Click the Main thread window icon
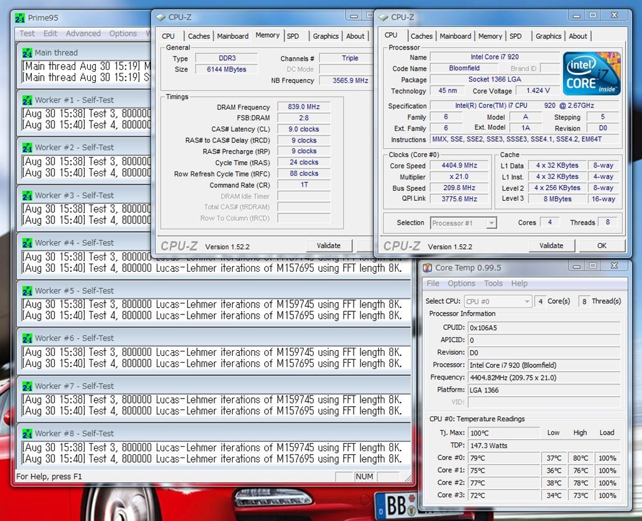 coord(27,53)
